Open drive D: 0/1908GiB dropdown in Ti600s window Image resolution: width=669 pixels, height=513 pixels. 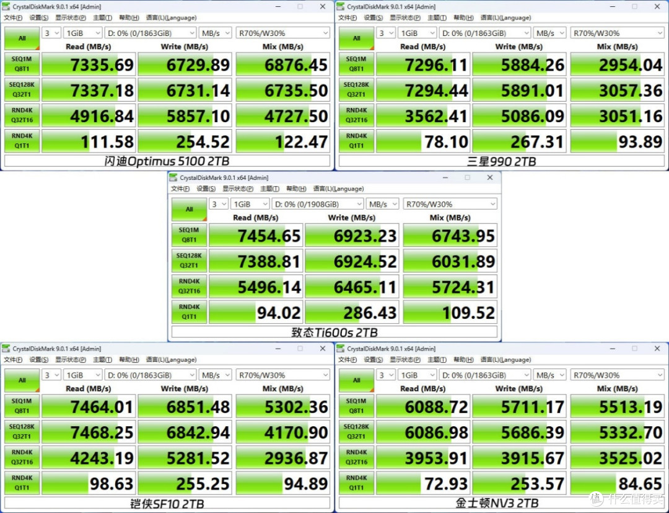318,204
